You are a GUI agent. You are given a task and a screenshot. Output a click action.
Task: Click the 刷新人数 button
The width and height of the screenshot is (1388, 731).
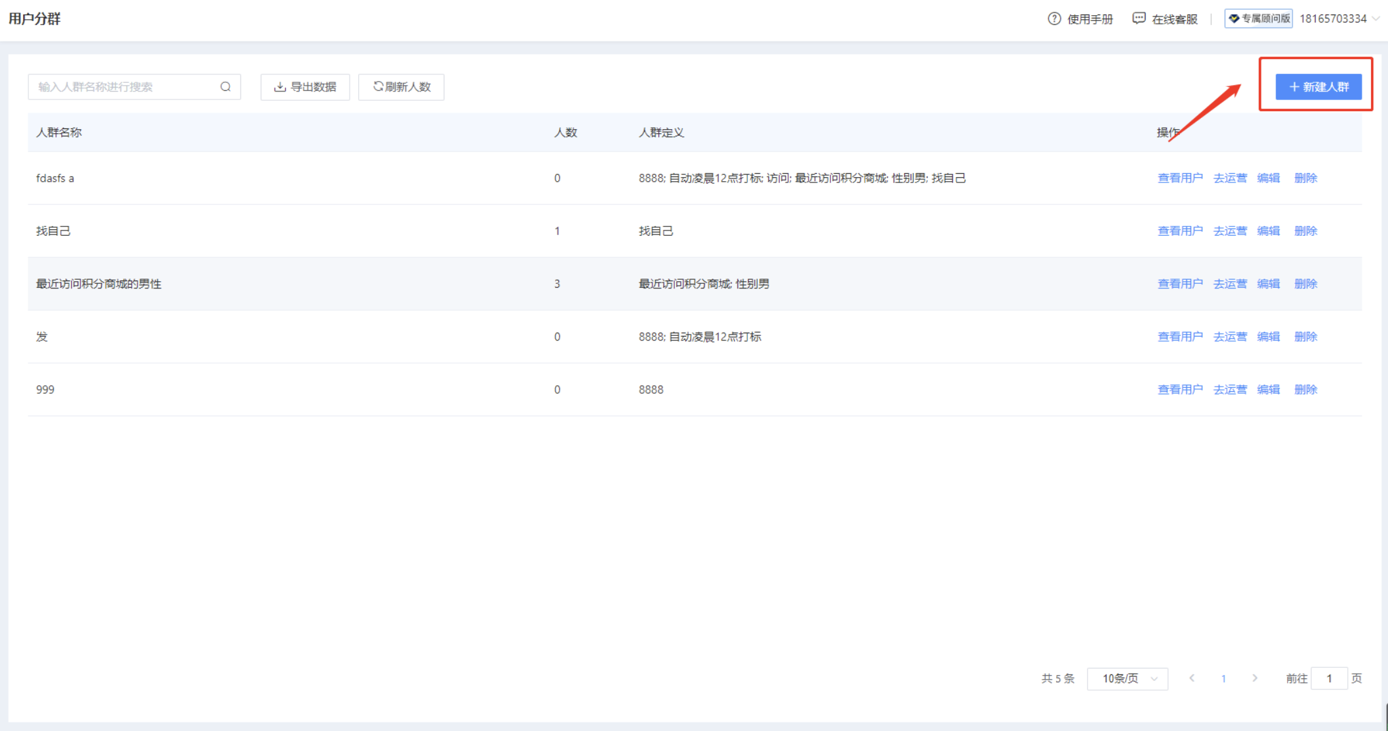tap(401, 87)
